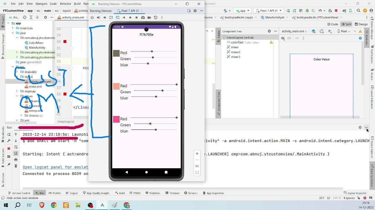Open Chrome from the Windows taskbar
375x210 pixels.
54,205
